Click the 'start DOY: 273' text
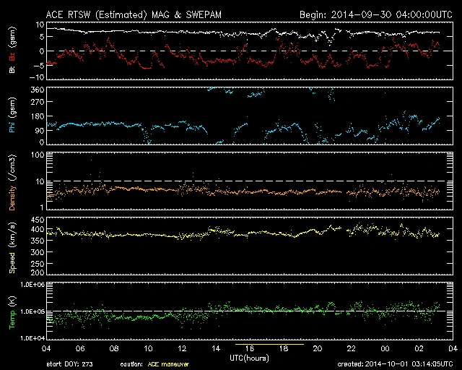The height and width of the screenshot is (370, 462). coord(69,364)
